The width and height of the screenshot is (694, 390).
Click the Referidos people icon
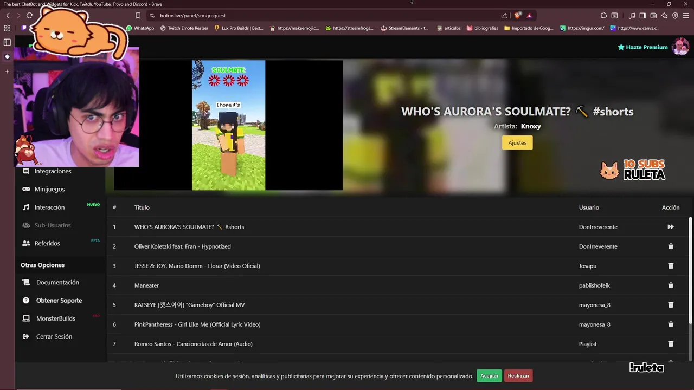coord(26,243)
